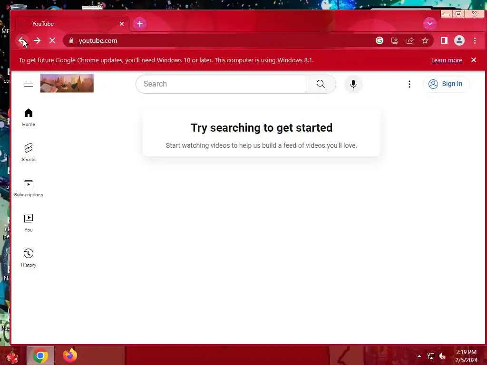Viewport: 487px width, 365px height.
Task: Bookmark this page with star icon
Action: point(425,40)
